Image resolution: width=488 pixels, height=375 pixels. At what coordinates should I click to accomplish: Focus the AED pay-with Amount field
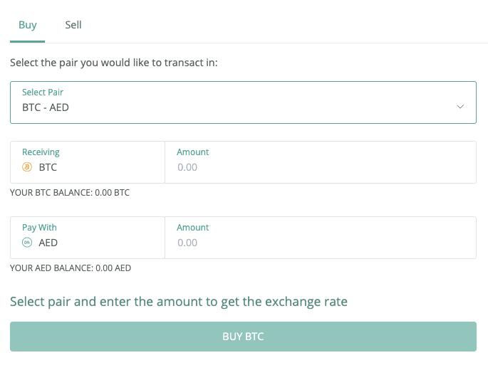(x=321, y=238)
